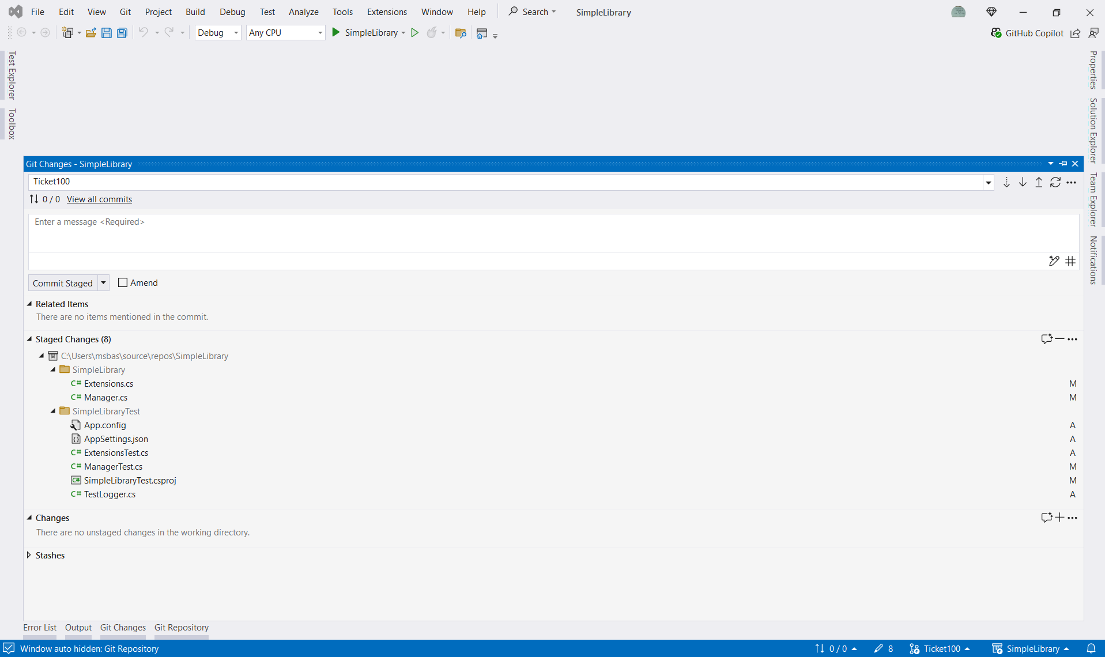Open Changes section ellipsis menu

(1072, 518)
